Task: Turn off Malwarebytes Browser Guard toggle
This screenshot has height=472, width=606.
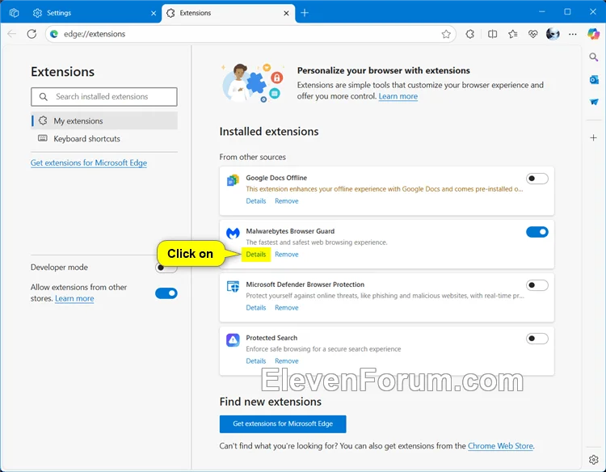Action: pos(537,232)
